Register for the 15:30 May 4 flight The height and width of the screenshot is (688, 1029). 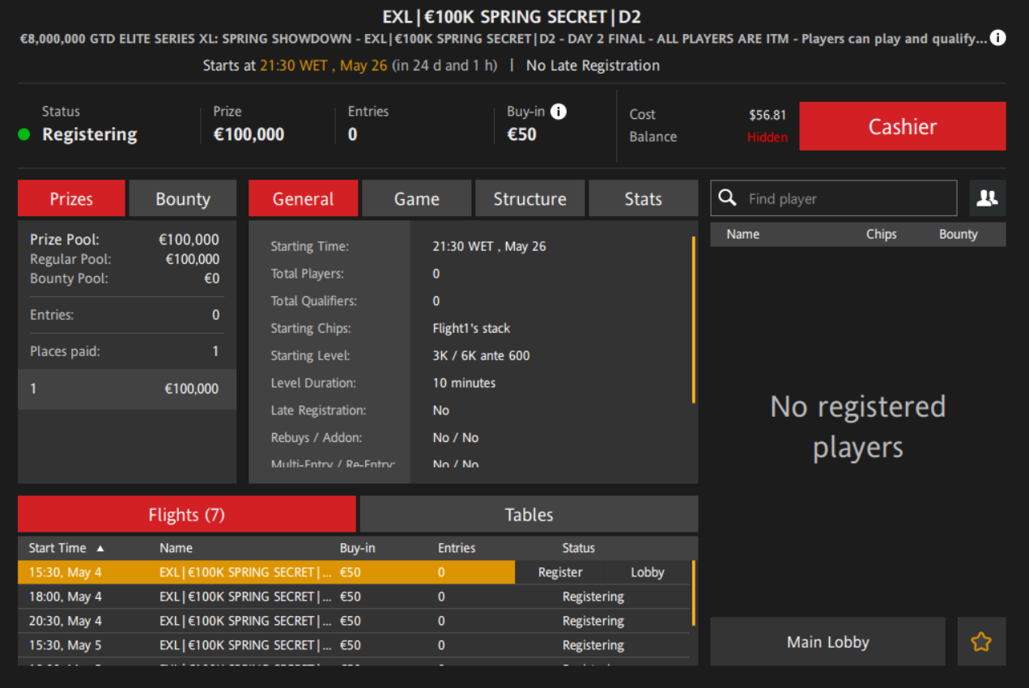click(560, 572)
